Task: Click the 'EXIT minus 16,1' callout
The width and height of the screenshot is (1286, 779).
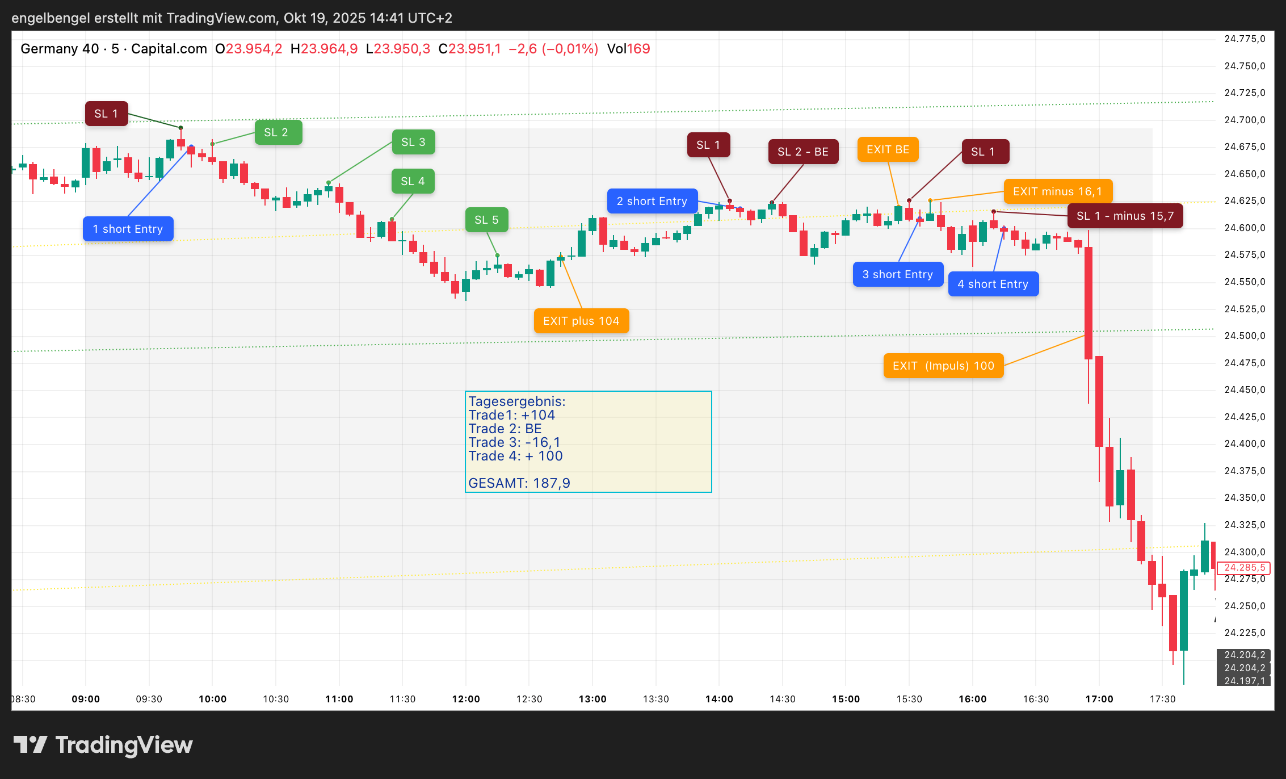Action: (1057, 191)
